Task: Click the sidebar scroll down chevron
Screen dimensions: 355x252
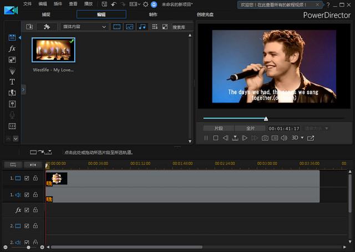Action: pyautogui.click(x=16, y=138)
